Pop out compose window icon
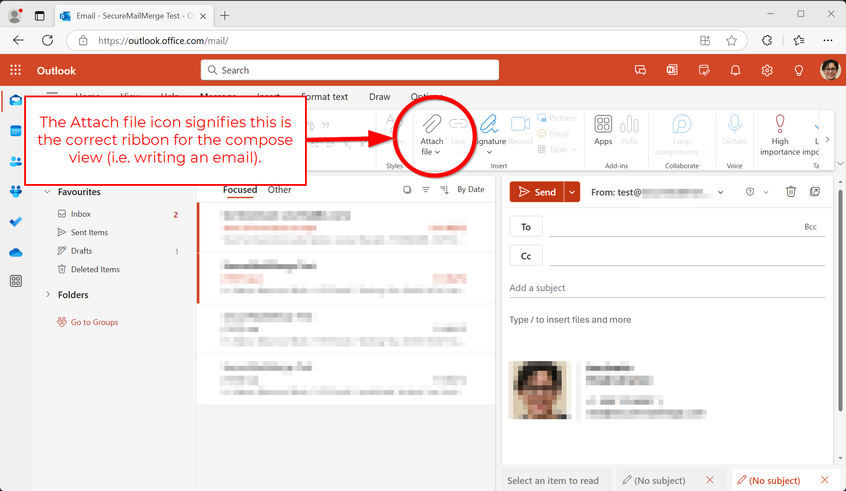 pos(814,192)
